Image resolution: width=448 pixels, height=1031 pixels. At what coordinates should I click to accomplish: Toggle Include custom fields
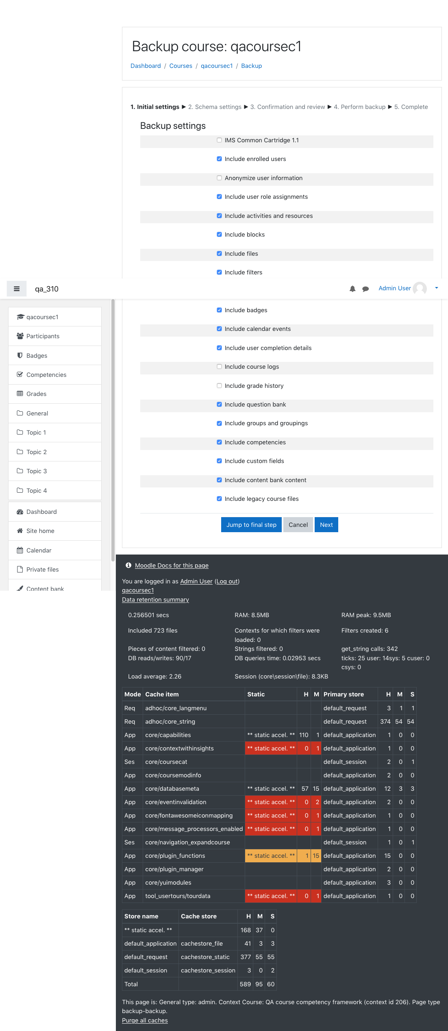[219, 461]
